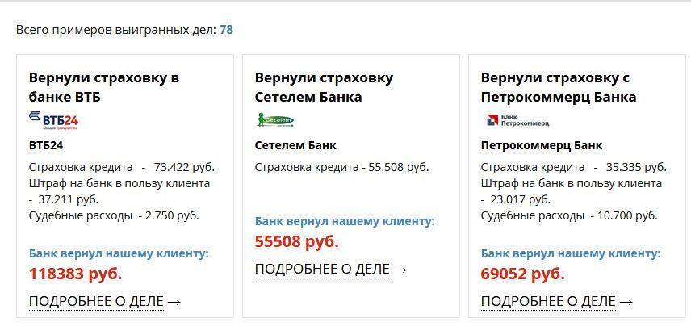Click the red 55508 руб. amount
Screen dimensions: 691x326
point(296,241)
